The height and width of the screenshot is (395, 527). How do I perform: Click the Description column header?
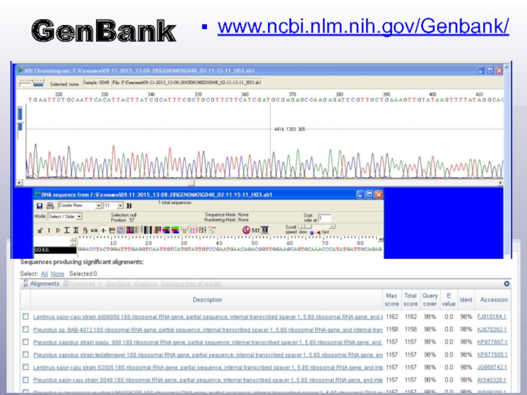(x=207, y=300)
